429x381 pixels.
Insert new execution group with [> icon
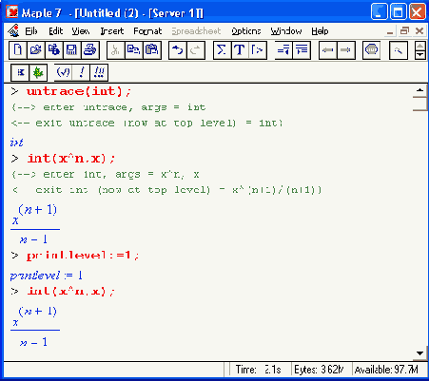pos(258,50)
